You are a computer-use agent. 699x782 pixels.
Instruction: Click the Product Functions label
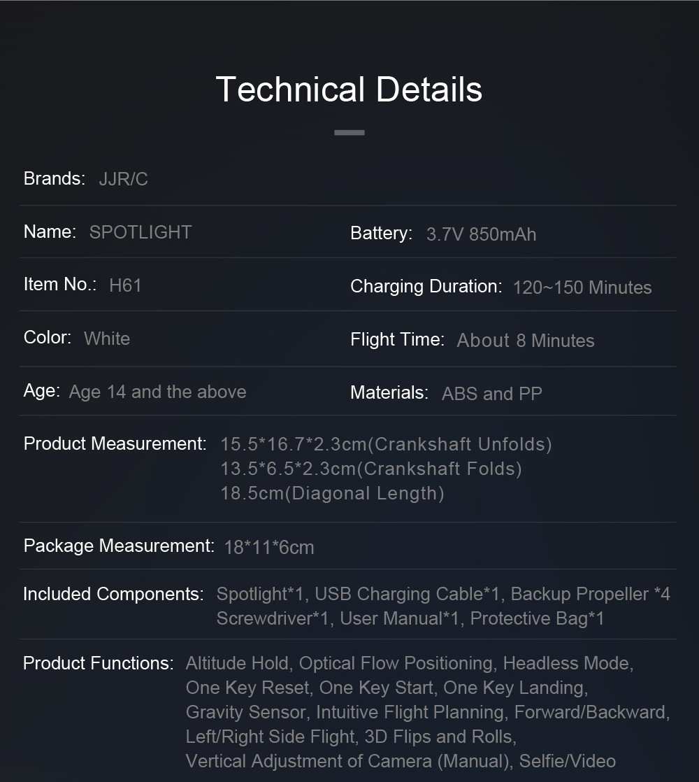coord(98,663)
